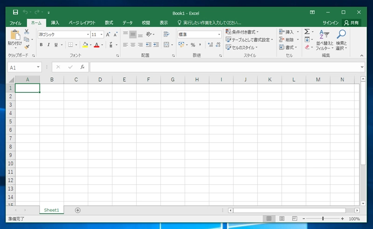Switch to ページレイアウト tab
This screenshot has height=229, width=373.
click(82, 23)
